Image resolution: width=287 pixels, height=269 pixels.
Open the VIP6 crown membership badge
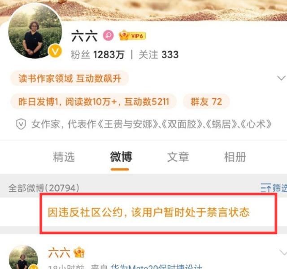click(132, 35)
